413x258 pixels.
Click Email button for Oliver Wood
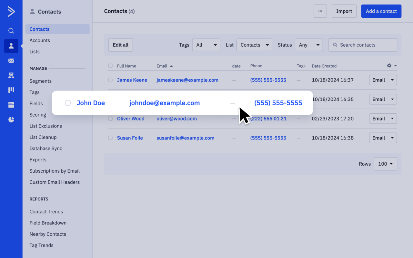point(378,119)
